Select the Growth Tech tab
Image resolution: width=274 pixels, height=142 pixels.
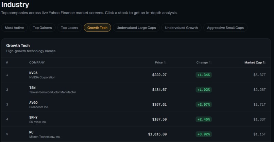[97, 28]
